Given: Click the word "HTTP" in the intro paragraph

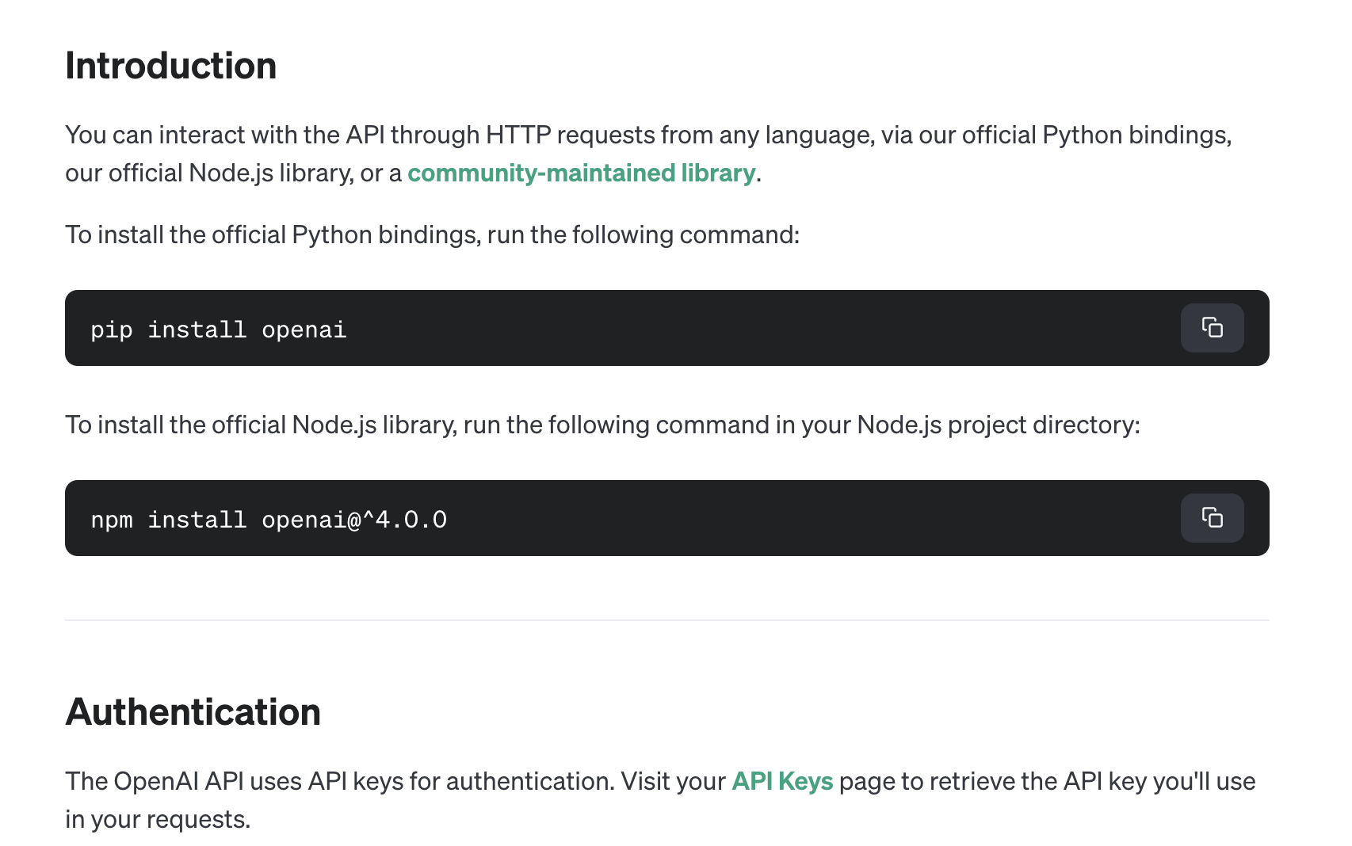Looking at the screenshot, I should pyautogui.click(x=518, y=135).
